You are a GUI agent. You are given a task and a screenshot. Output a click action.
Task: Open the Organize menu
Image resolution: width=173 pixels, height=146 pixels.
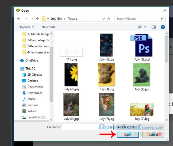click(x=26, y=27)
